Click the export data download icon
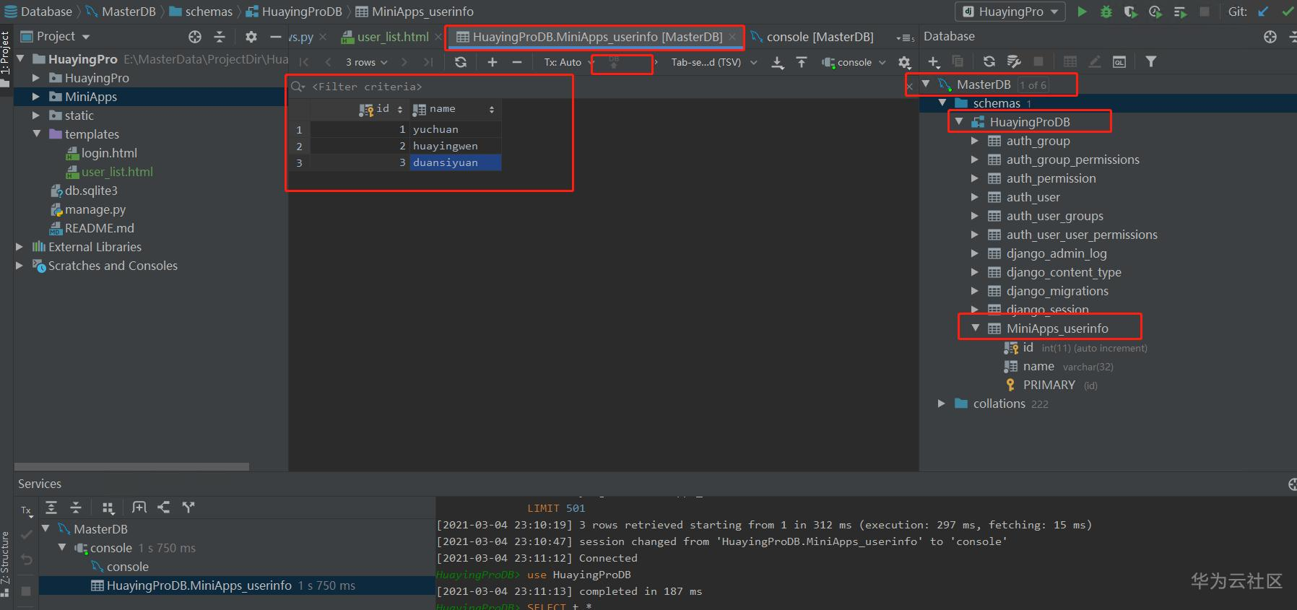The width and height of the screenshot is (1297, 610). pos(778,63)
